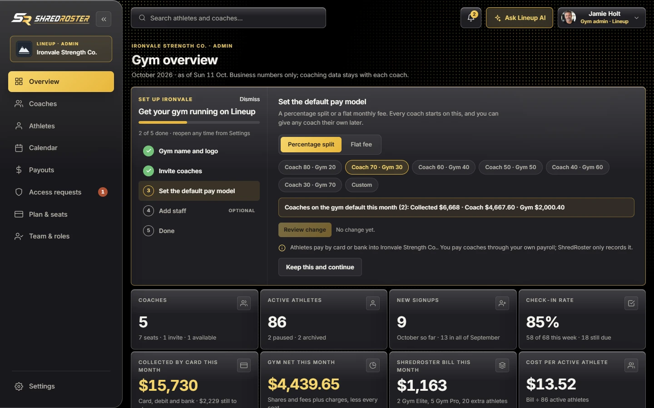Select the Custom split option

tap(362, 185)
